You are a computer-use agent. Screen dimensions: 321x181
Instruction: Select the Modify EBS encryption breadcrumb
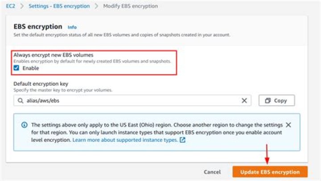(x=130, y=6)
